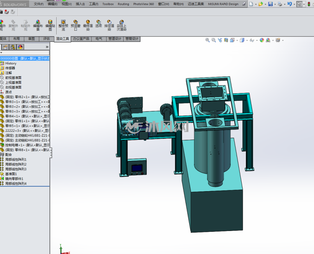Open the PropertyManager tab icon

tap(5, 47)
